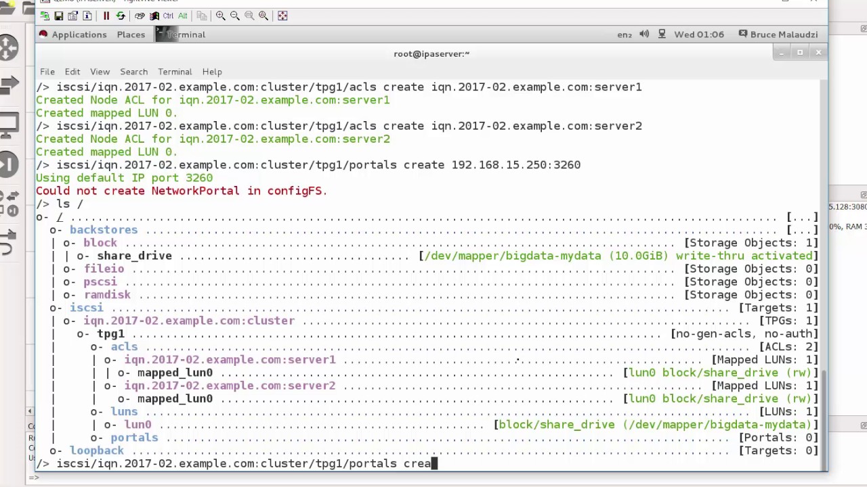Click the 'fileio' entry
The height and width of the screenshot is (487, 867).
[104, 269]
